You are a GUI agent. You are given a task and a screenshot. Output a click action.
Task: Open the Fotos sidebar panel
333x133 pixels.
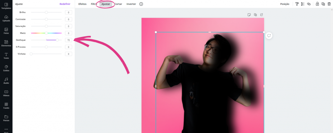[x=6, y=31]
